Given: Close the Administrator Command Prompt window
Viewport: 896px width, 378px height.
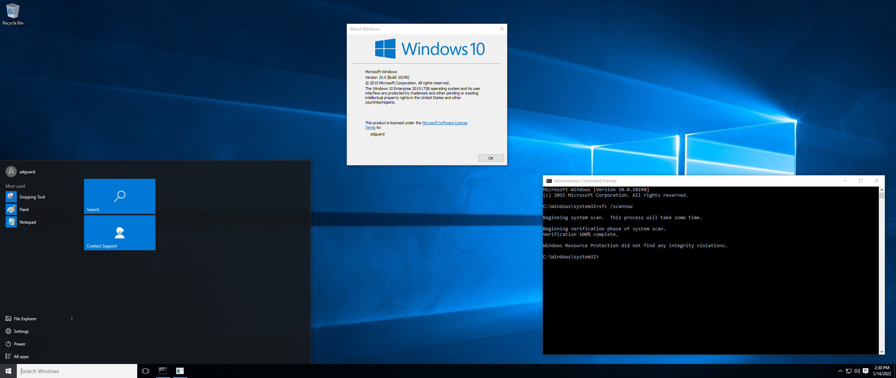Looking at the screenshot, I should [x=876, y=181].
